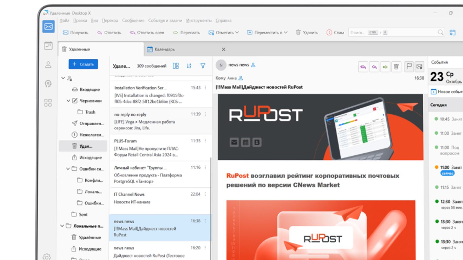Switch to the Календарь tab
463x260 pixels.
click(187, 49)
